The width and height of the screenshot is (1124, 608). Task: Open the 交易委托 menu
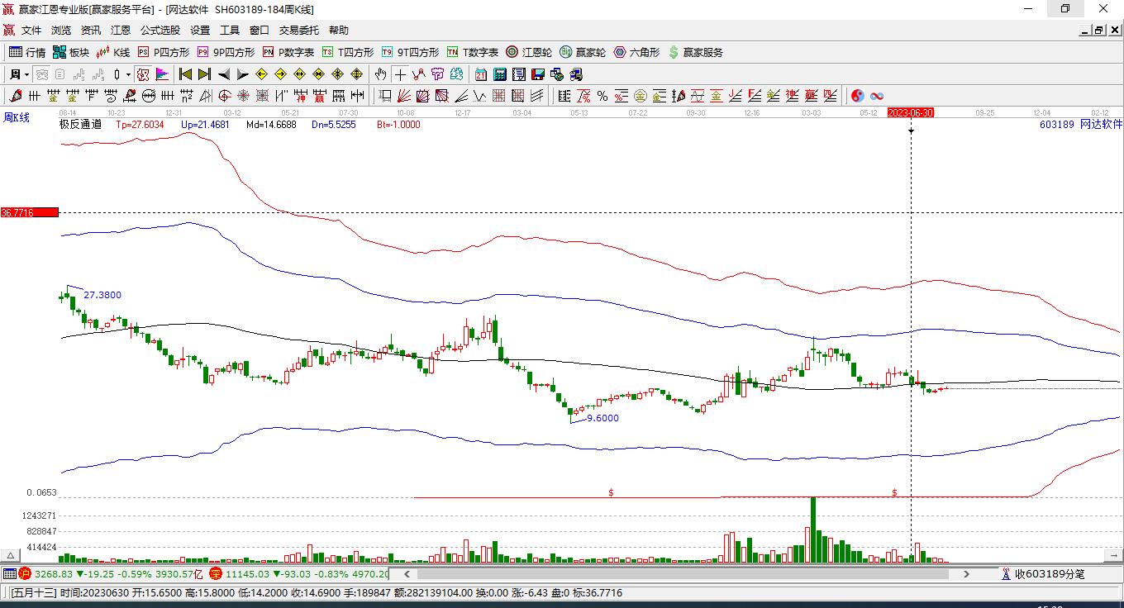coord(298,31)
